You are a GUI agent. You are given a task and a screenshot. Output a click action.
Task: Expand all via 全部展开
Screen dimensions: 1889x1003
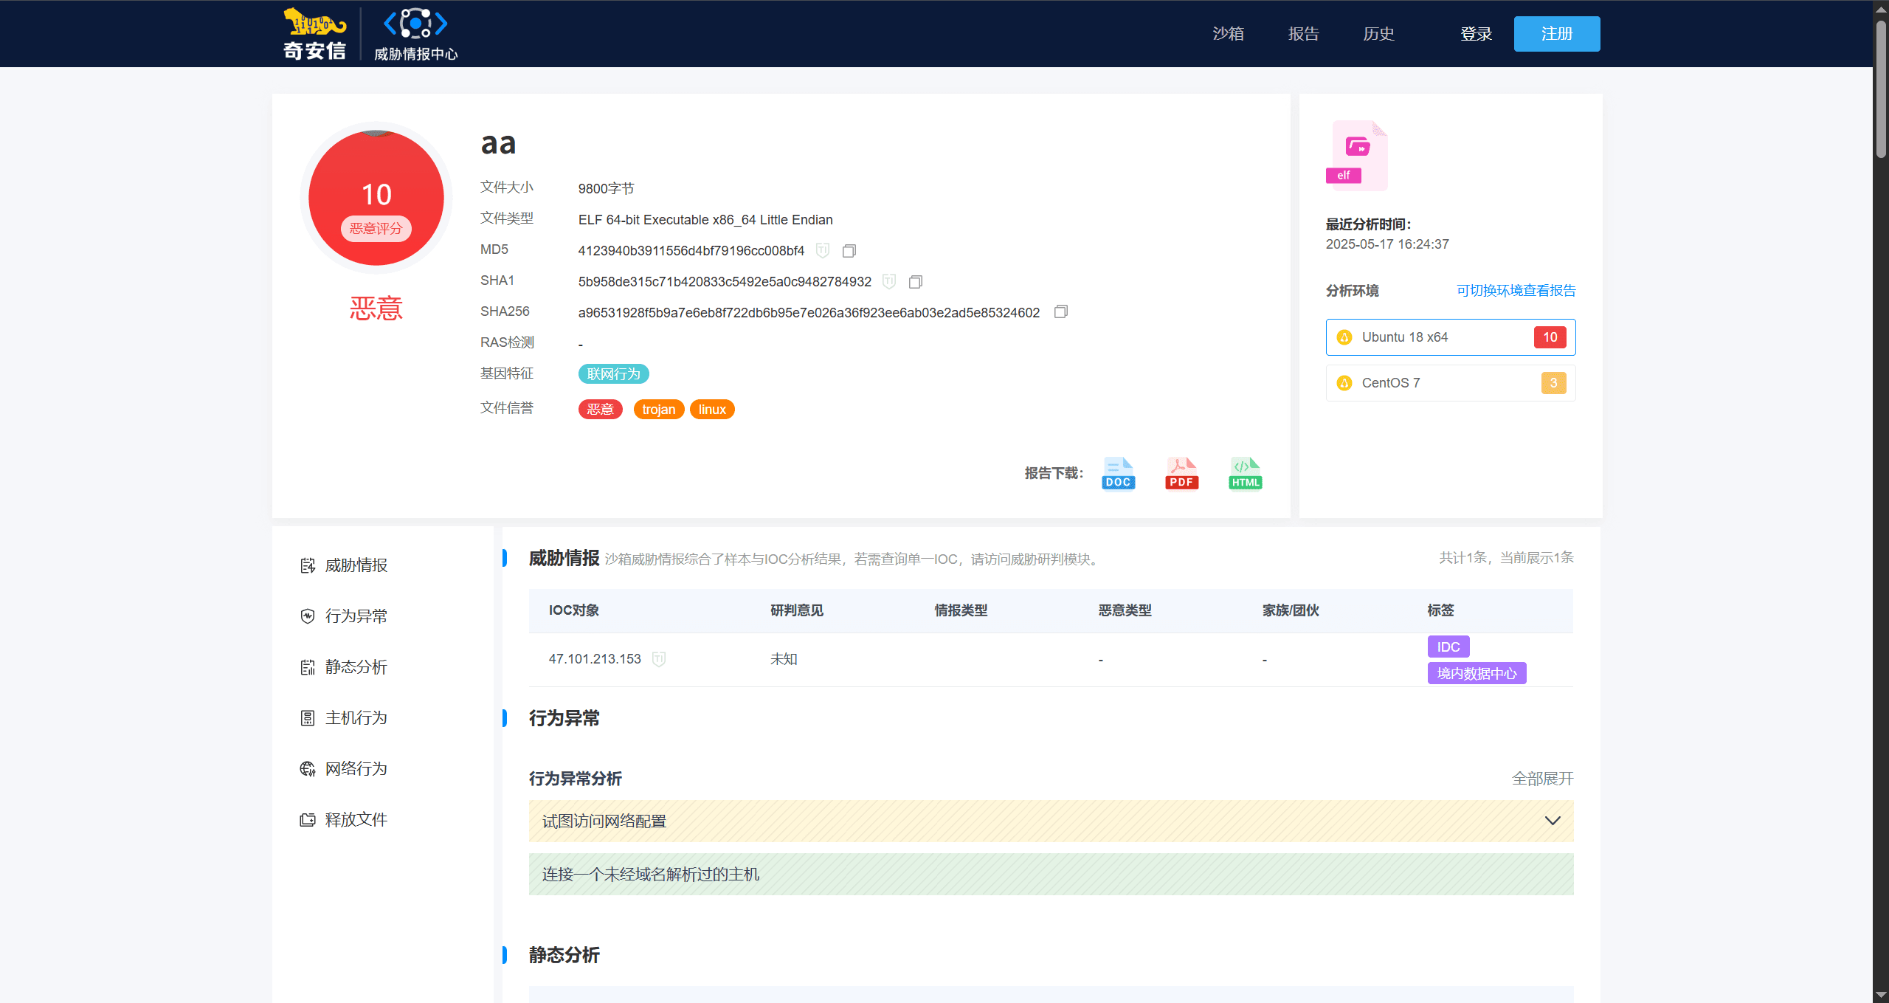tap(1542, 779)
